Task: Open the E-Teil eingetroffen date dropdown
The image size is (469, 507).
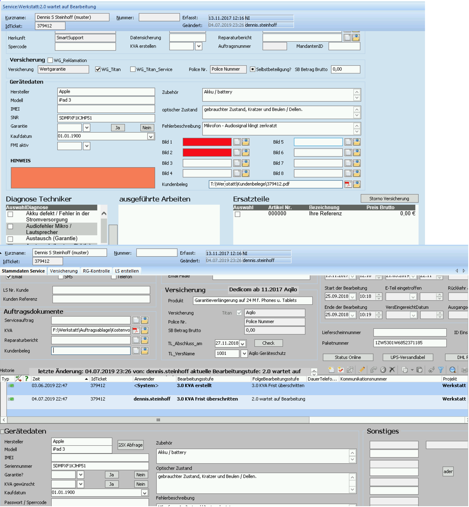Action: [x=413, y=297]
